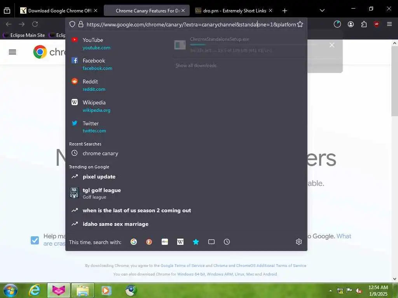Screen dimensions: 398x298
Task: Click scrollbar down arrow
Action: click(395, 279)
